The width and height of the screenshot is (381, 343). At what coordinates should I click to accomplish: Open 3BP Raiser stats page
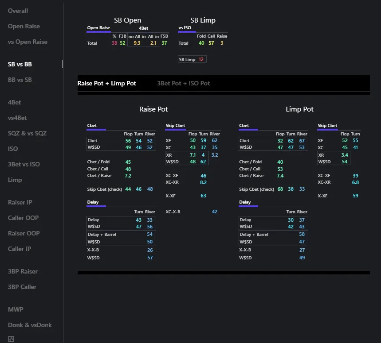pyautogui.click(x=23, y=271)
